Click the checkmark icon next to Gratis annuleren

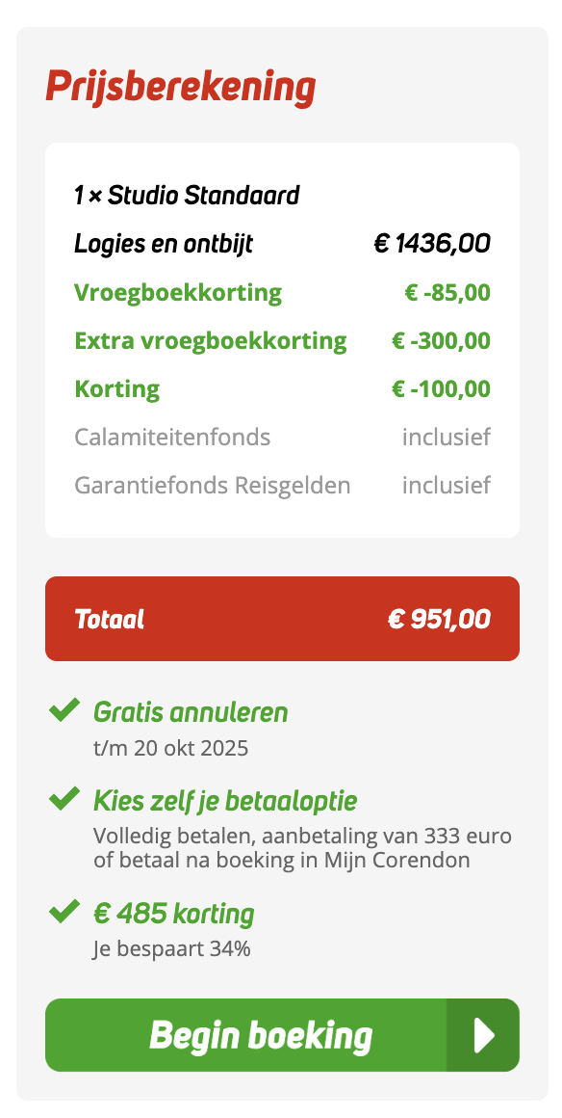(63, 710)
